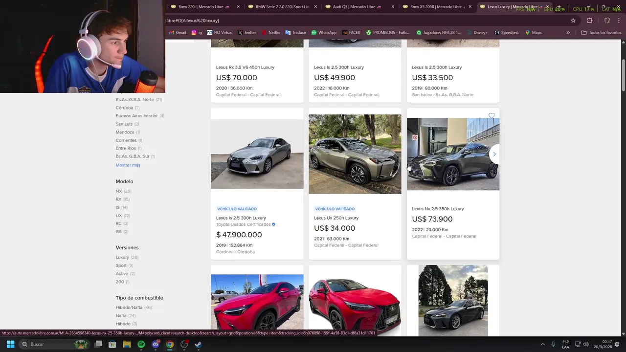The image size is (626, 352).
Task: Change ESP LAA keyboard language
Action: [x=565, y=344]
